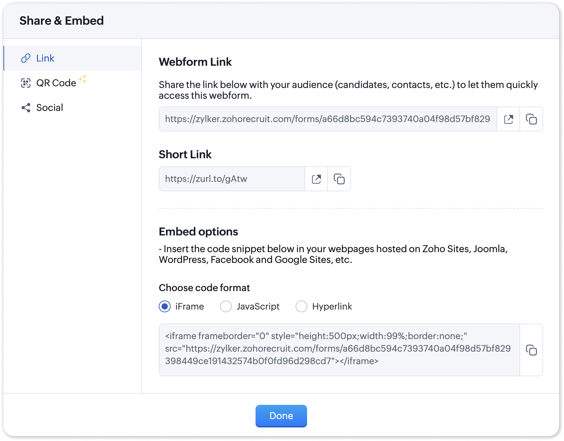Choose the JavaScript code format

pos(226,306)
